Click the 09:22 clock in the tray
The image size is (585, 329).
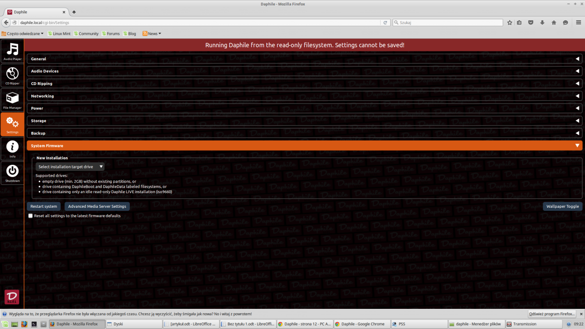click(x=578, y=324)
